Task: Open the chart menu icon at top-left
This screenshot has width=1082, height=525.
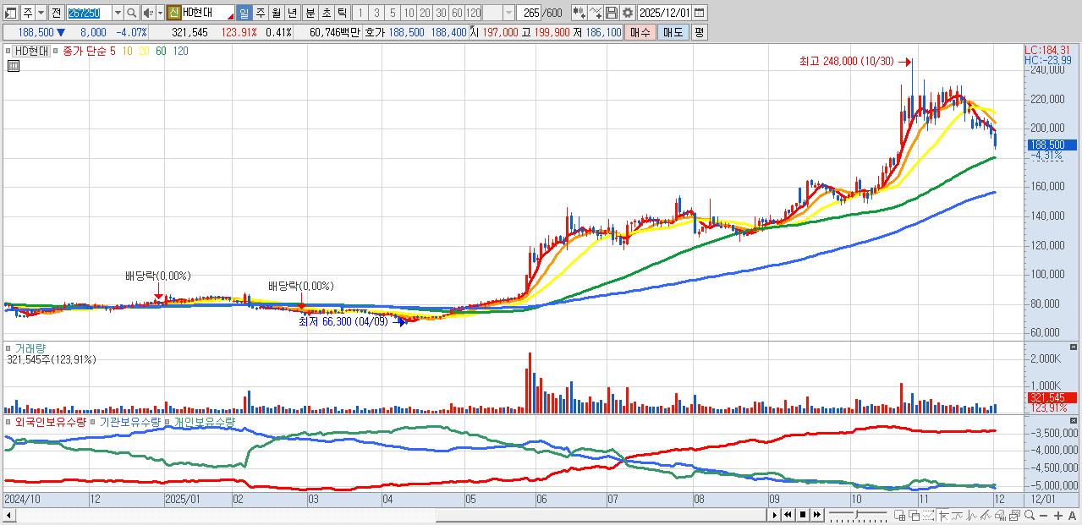Action: [10, 13]
